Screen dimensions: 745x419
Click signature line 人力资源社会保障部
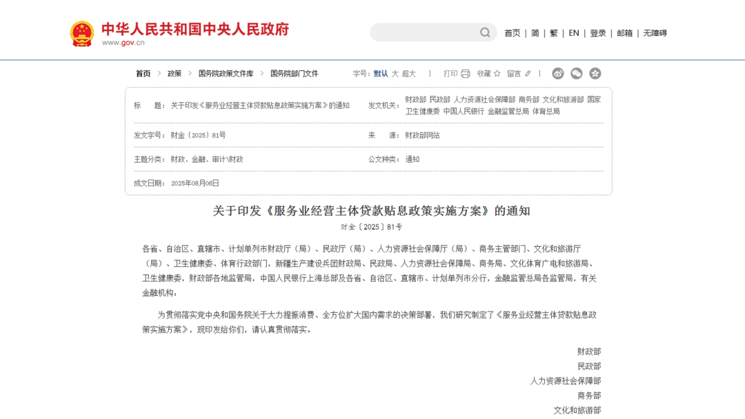click(566, 381)
